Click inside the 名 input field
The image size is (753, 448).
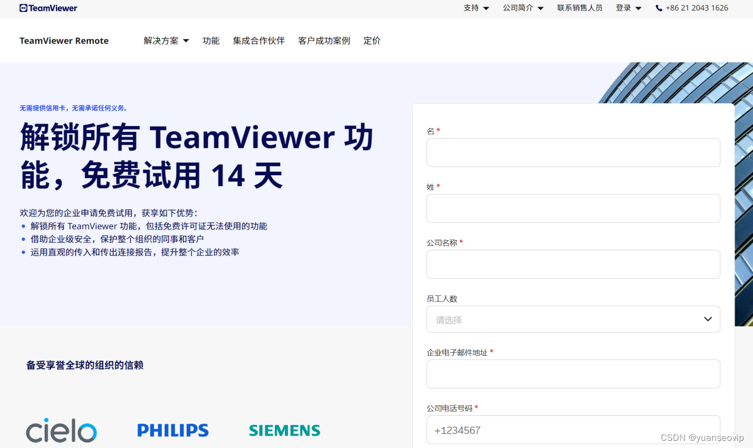(573, 152)
